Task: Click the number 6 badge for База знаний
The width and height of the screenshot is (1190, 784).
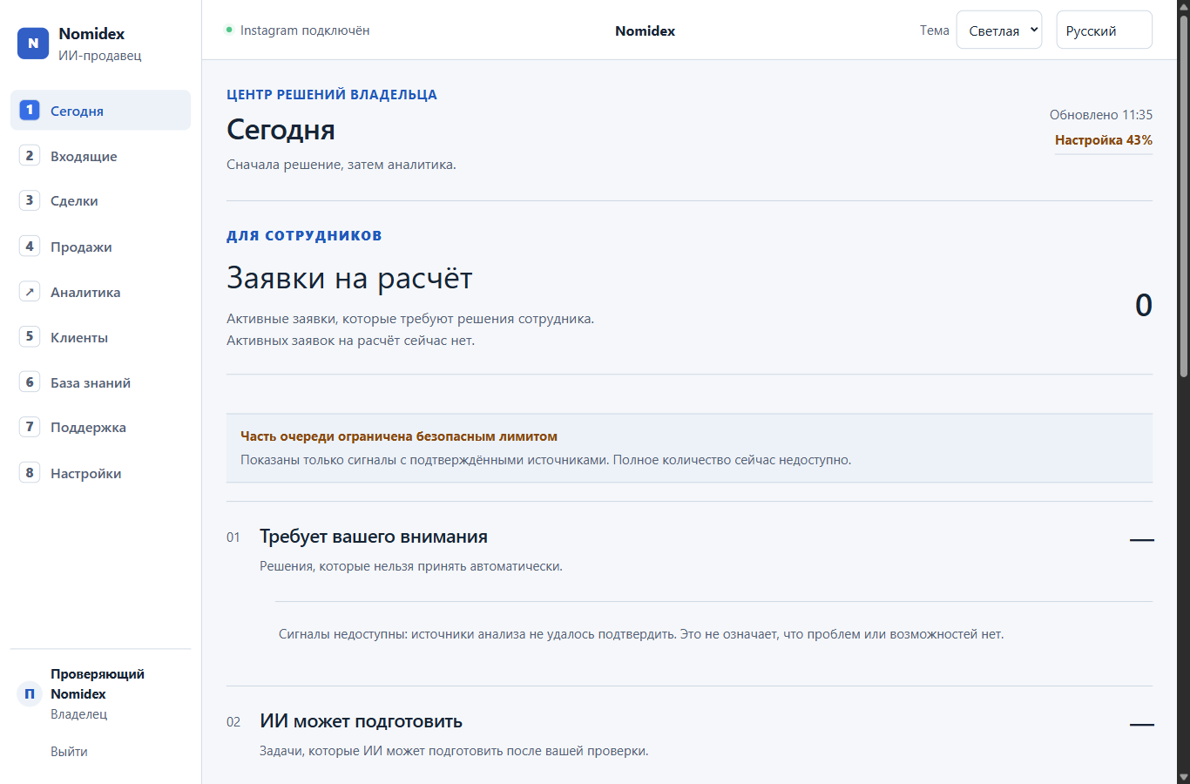Action: pos(30,382)
